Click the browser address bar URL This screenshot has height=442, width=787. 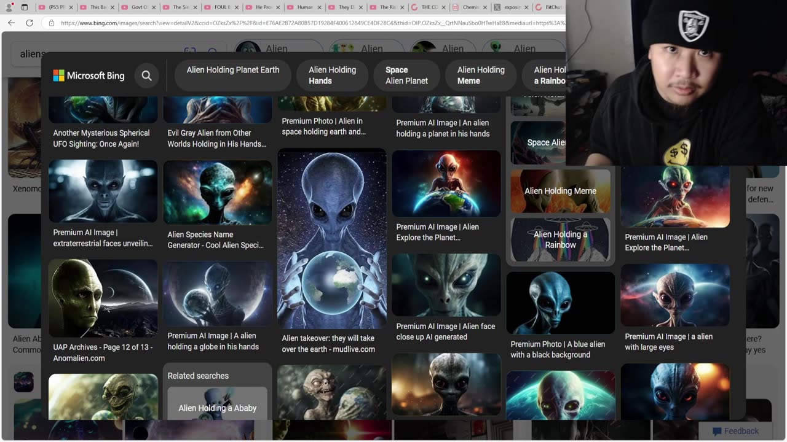[312, 23]
